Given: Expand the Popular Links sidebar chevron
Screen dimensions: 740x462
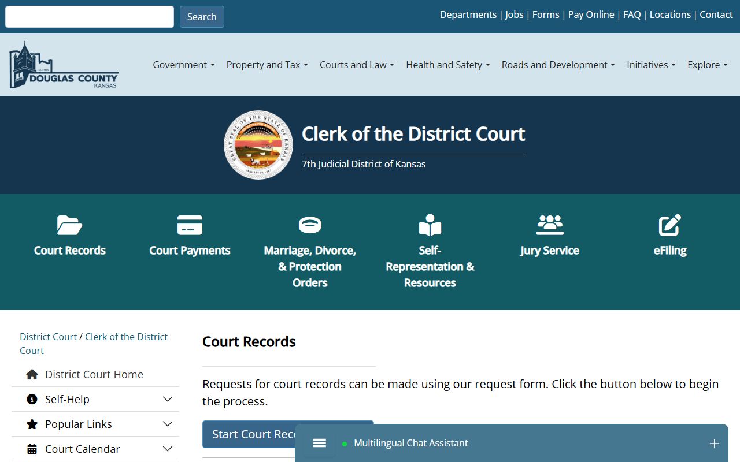Looking at the screenshot, I should click(168, 424).
